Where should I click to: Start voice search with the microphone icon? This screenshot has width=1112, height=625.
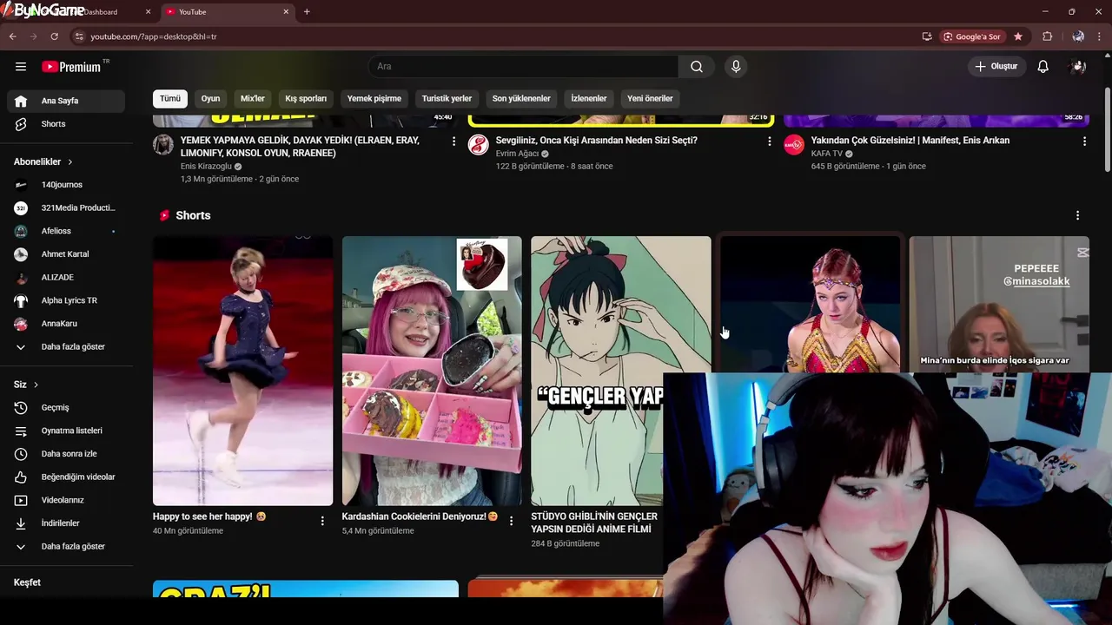(x=736, y=67)
